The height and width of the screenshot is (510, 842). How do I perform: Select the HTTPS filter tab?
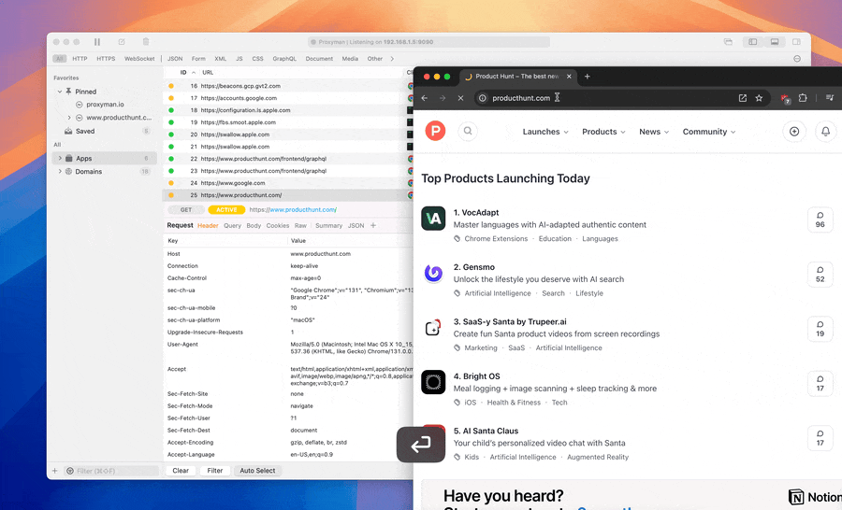pos(106,59)
